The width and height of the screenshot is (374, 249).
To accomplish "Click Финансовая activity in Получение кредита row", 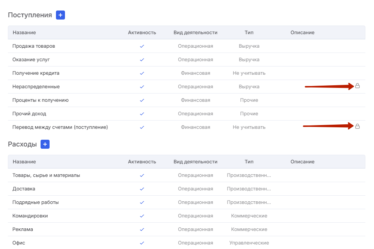I will [x=195, y=73].
